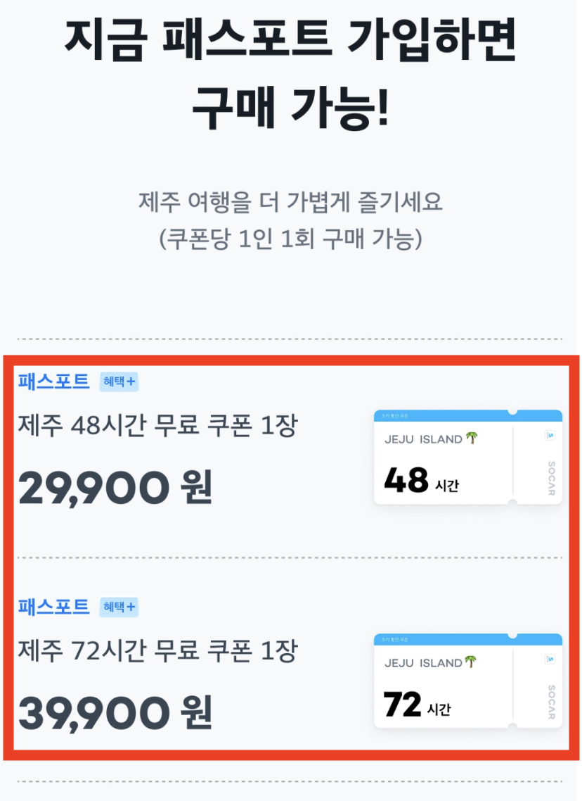Click the 쿠폰당 1인 1회 구매 가능 subtitle
Viewport: 582px width, 801px height.
291,236
